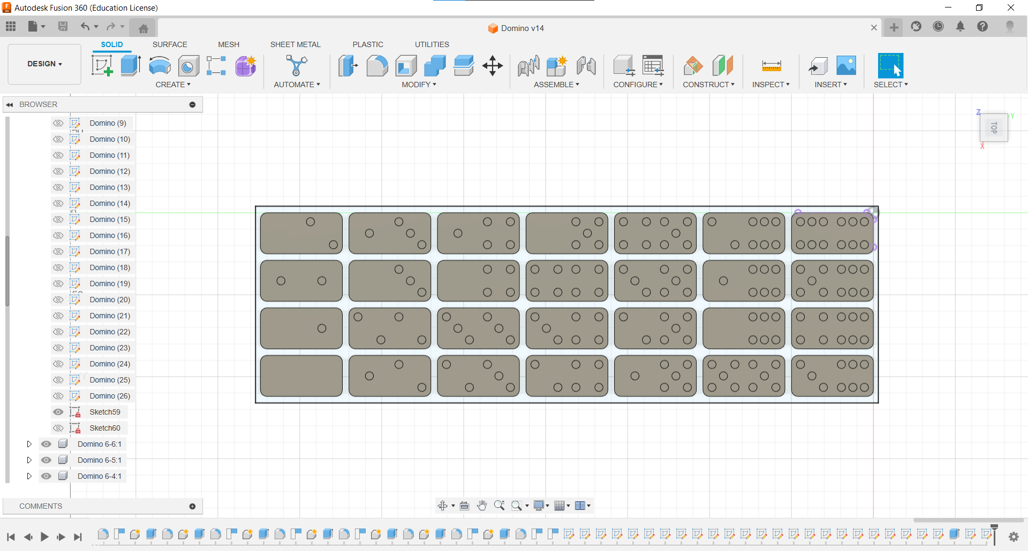Select the Extrude tool
Image resolution: width=1028 pixels, height=551 pixels.
[131, 66]
